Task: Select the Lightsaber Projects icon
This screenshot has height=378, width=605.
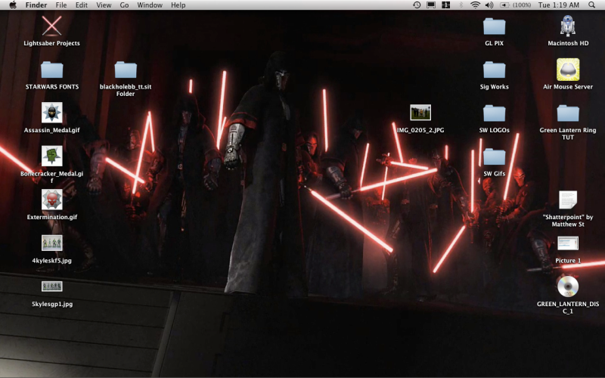Action: pos(51,26)
